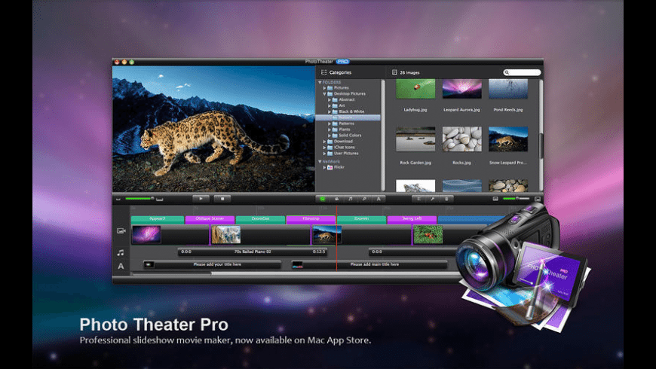Open the music note tool in toolbar

pyautogui.click(x=351, y=199)
